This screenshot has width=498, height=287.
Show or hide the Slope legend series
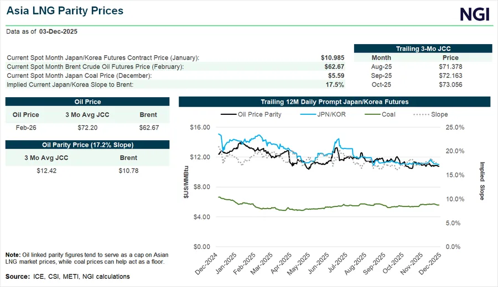[x=430, y=114]
